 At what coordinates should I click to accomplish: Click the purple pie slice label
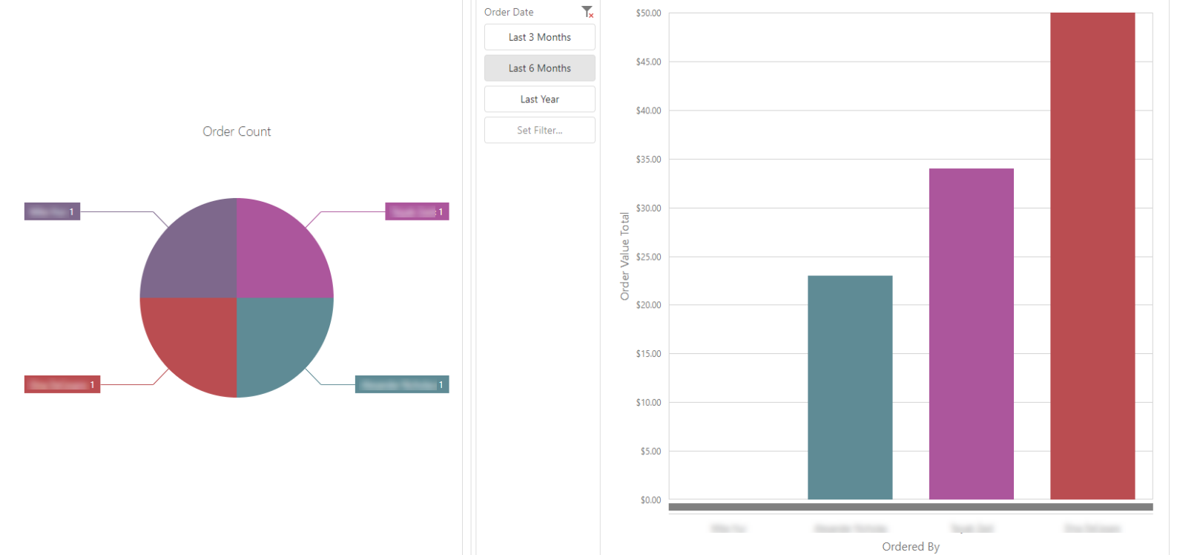[52, 212]
